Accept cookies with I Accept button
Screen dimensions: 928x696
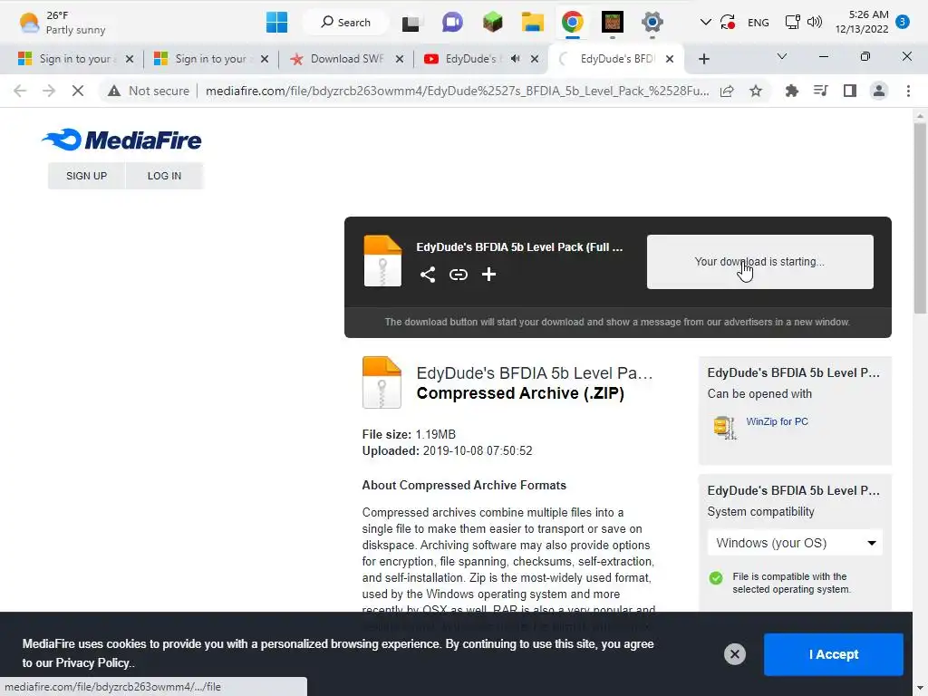click(x=834, y=654)
